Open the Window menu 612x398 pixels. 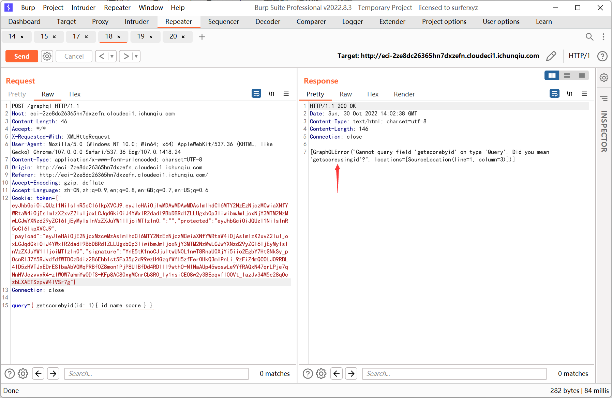coord(151,7)
